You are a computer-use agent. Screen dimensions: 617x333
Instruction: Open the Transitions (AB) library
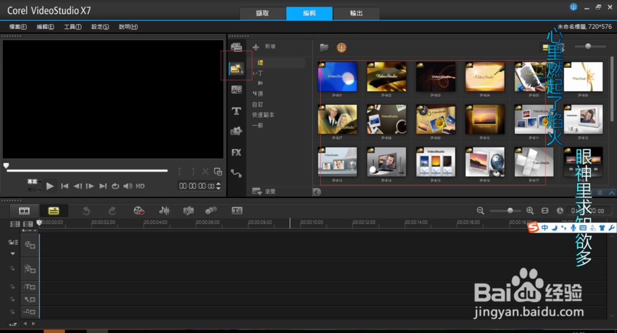tap(236, 89)
